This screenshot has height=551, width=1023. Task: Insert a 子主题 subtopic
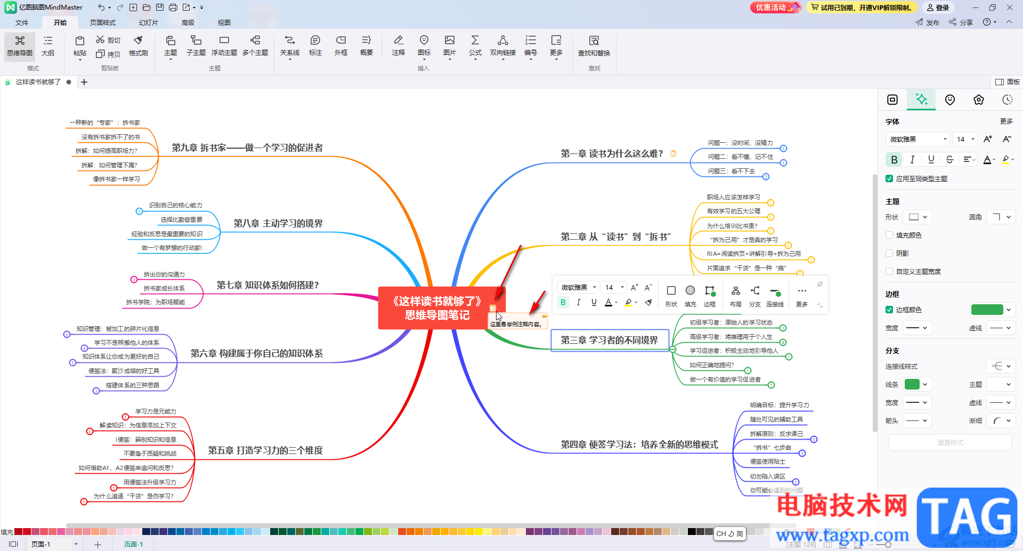[x=196, y=45]
